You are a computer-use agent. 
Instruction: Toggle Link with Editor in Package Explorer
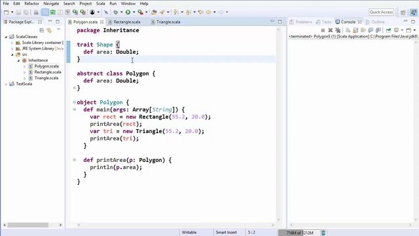point(49,30)
